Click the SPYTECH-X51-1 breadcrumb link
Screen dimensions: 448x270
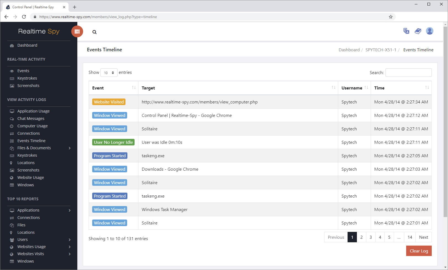pyautogui.click(x=381, y=50)
